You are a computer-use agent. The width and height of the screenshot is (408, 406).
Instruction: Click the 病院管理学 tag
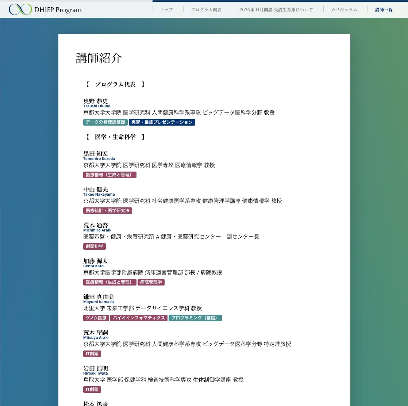click(151, 282)
